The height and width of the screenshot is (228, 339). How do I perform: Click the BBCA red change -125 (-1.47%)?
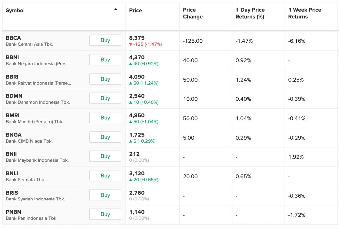pyautogui.click(x=146, y=44)
